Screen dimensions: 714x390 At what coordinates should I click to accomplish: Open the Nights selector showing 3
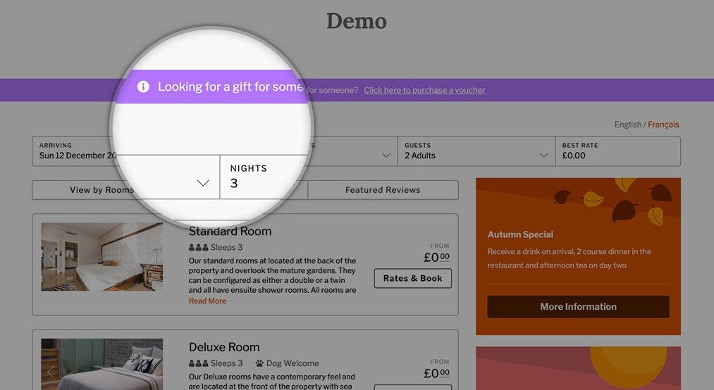click(264, 177)
